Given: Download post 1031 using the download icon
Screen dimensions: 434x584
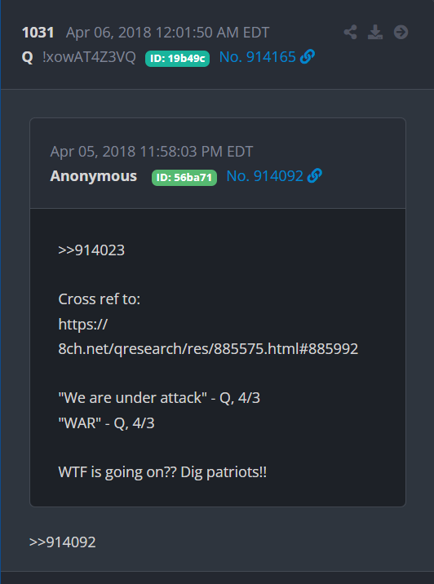Looking at the screenshot, I should coord(375,32).
